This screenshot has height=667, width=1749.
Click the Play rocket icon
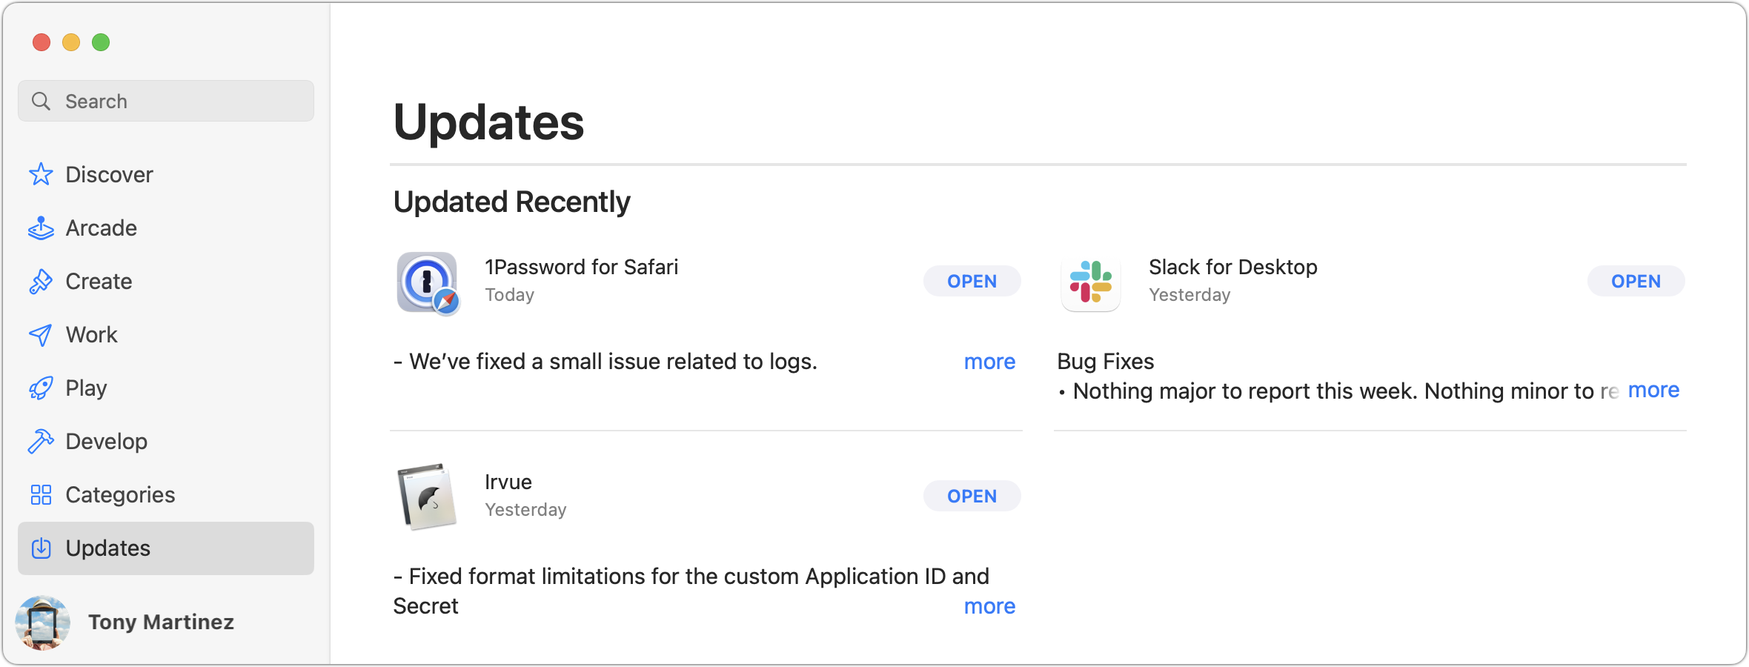click(41, 388)
